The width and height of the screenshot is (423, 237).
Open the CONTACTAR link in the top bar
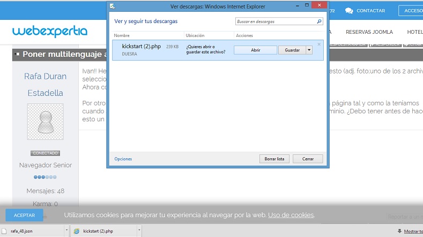point(370,11)
